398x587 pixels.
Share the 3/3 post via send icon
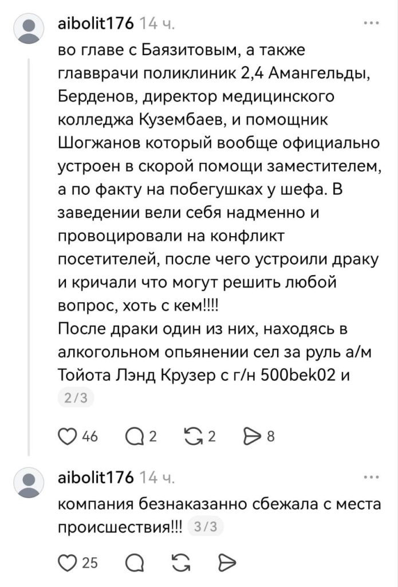227,563
